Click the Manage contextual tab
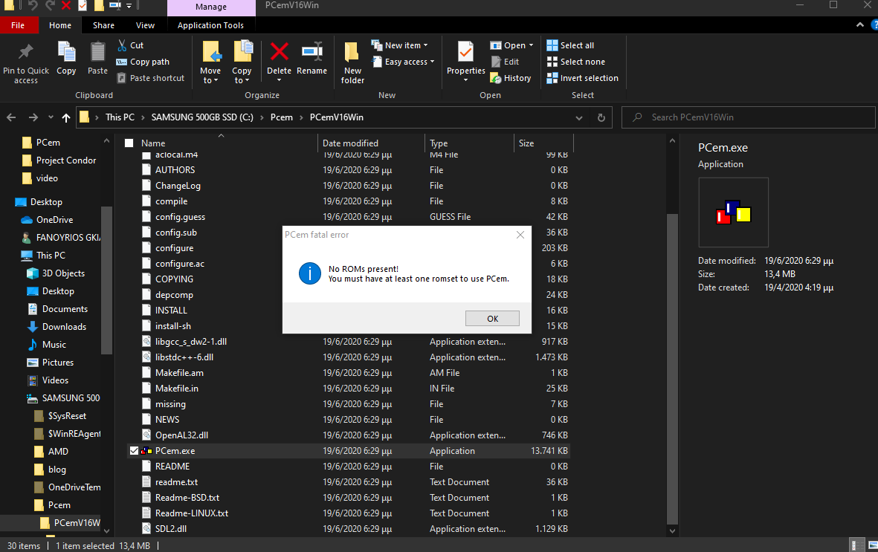 tap(211, 7)
